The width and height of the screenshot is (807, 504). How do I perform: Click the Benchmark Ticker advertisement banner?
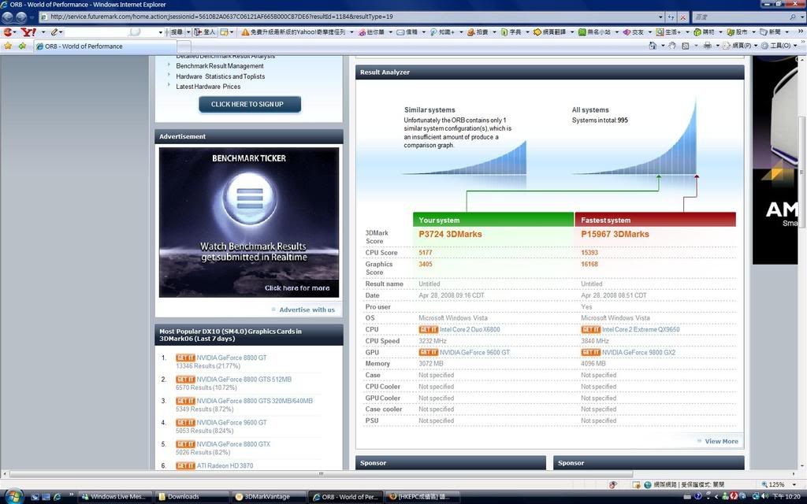(x=249, y=222)
